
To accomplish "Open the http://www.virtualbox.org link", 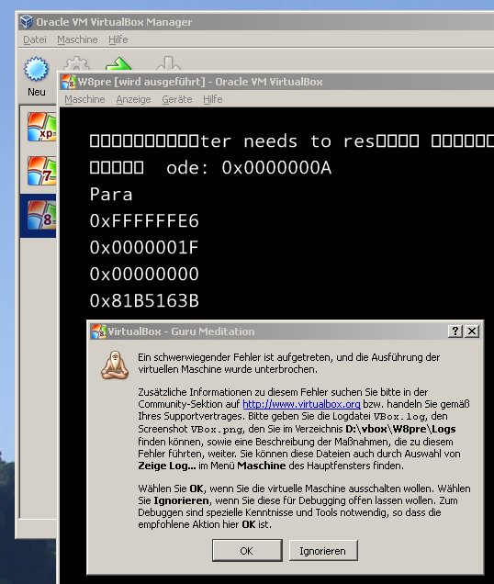I will (x=301, y=404).
